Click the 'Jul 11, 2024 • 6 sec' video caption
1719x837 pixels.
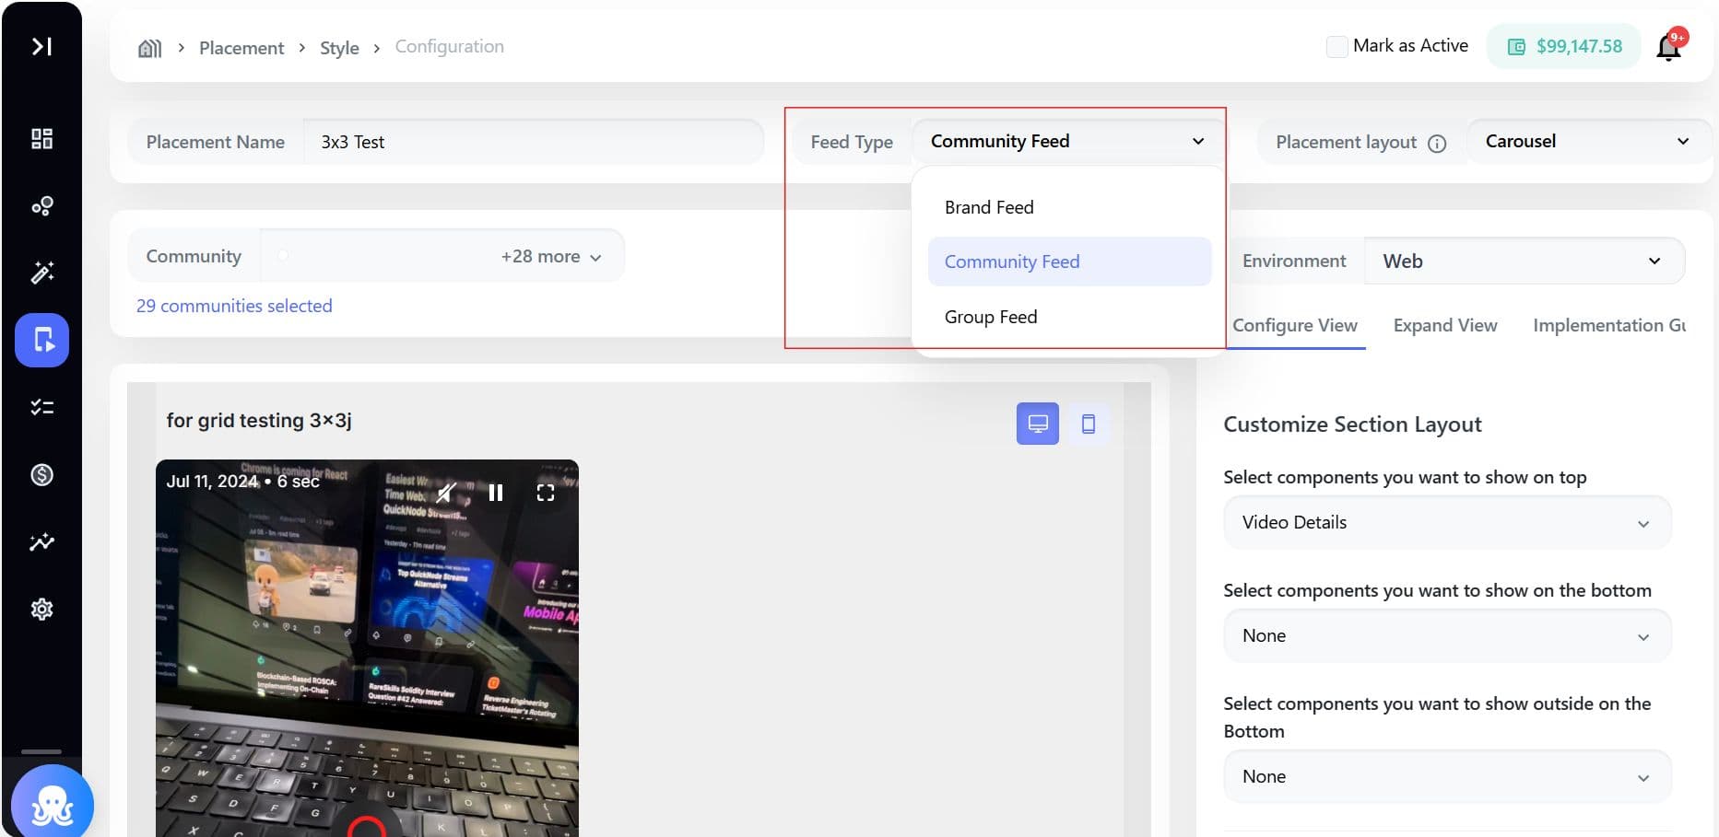point(243,482)
